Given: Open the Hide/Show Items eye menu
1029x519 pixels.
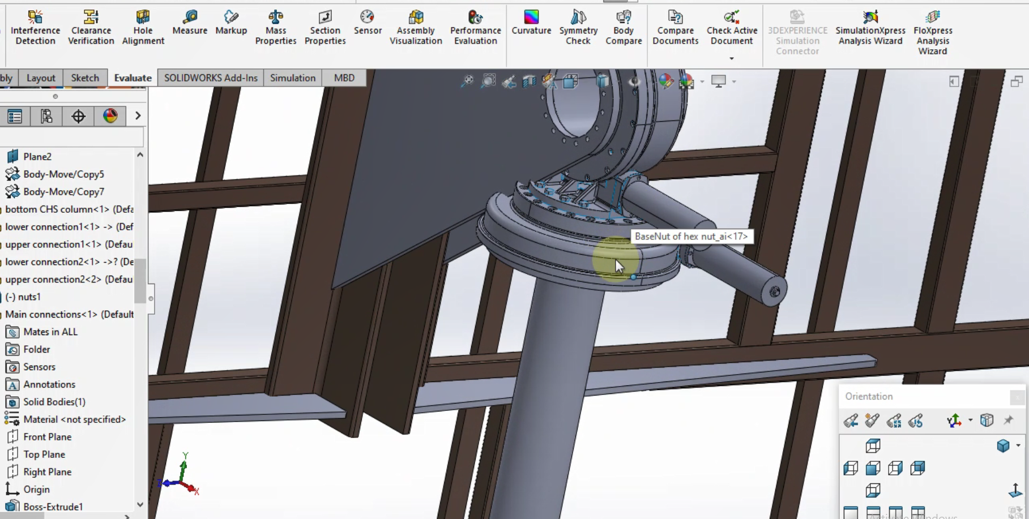Looking at the screenshot, I should pos(634,82).
